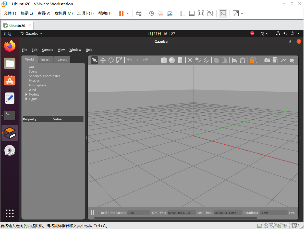Click the Sim Time value field
The height and width of the screenshot is (229, 304).
(181, 213)
